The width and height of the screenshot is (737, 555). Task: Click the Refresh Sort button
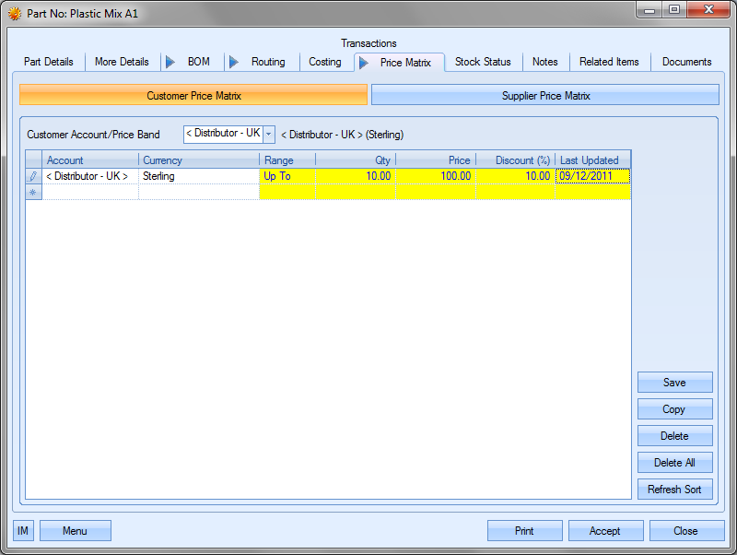[x=674, y=490]
